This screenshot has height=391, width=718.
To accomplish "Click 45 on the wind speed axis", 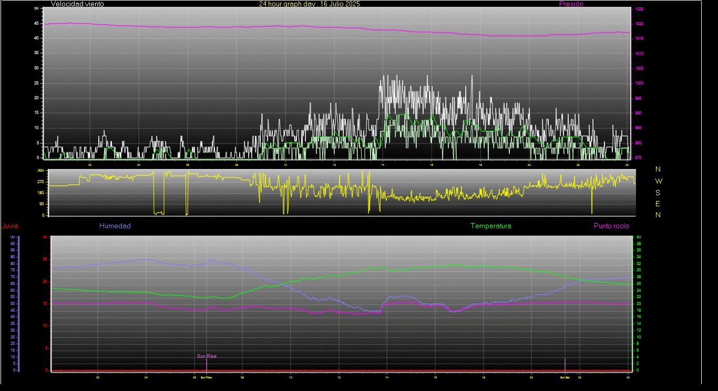I will [x=36, y=23].
